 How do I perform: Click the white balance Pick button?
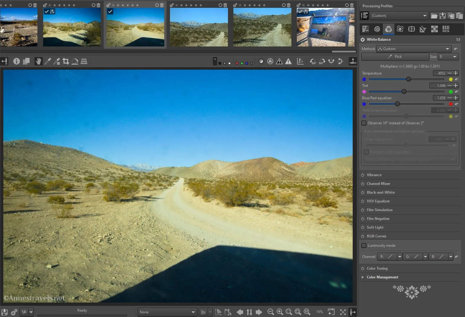click(395, 57)
